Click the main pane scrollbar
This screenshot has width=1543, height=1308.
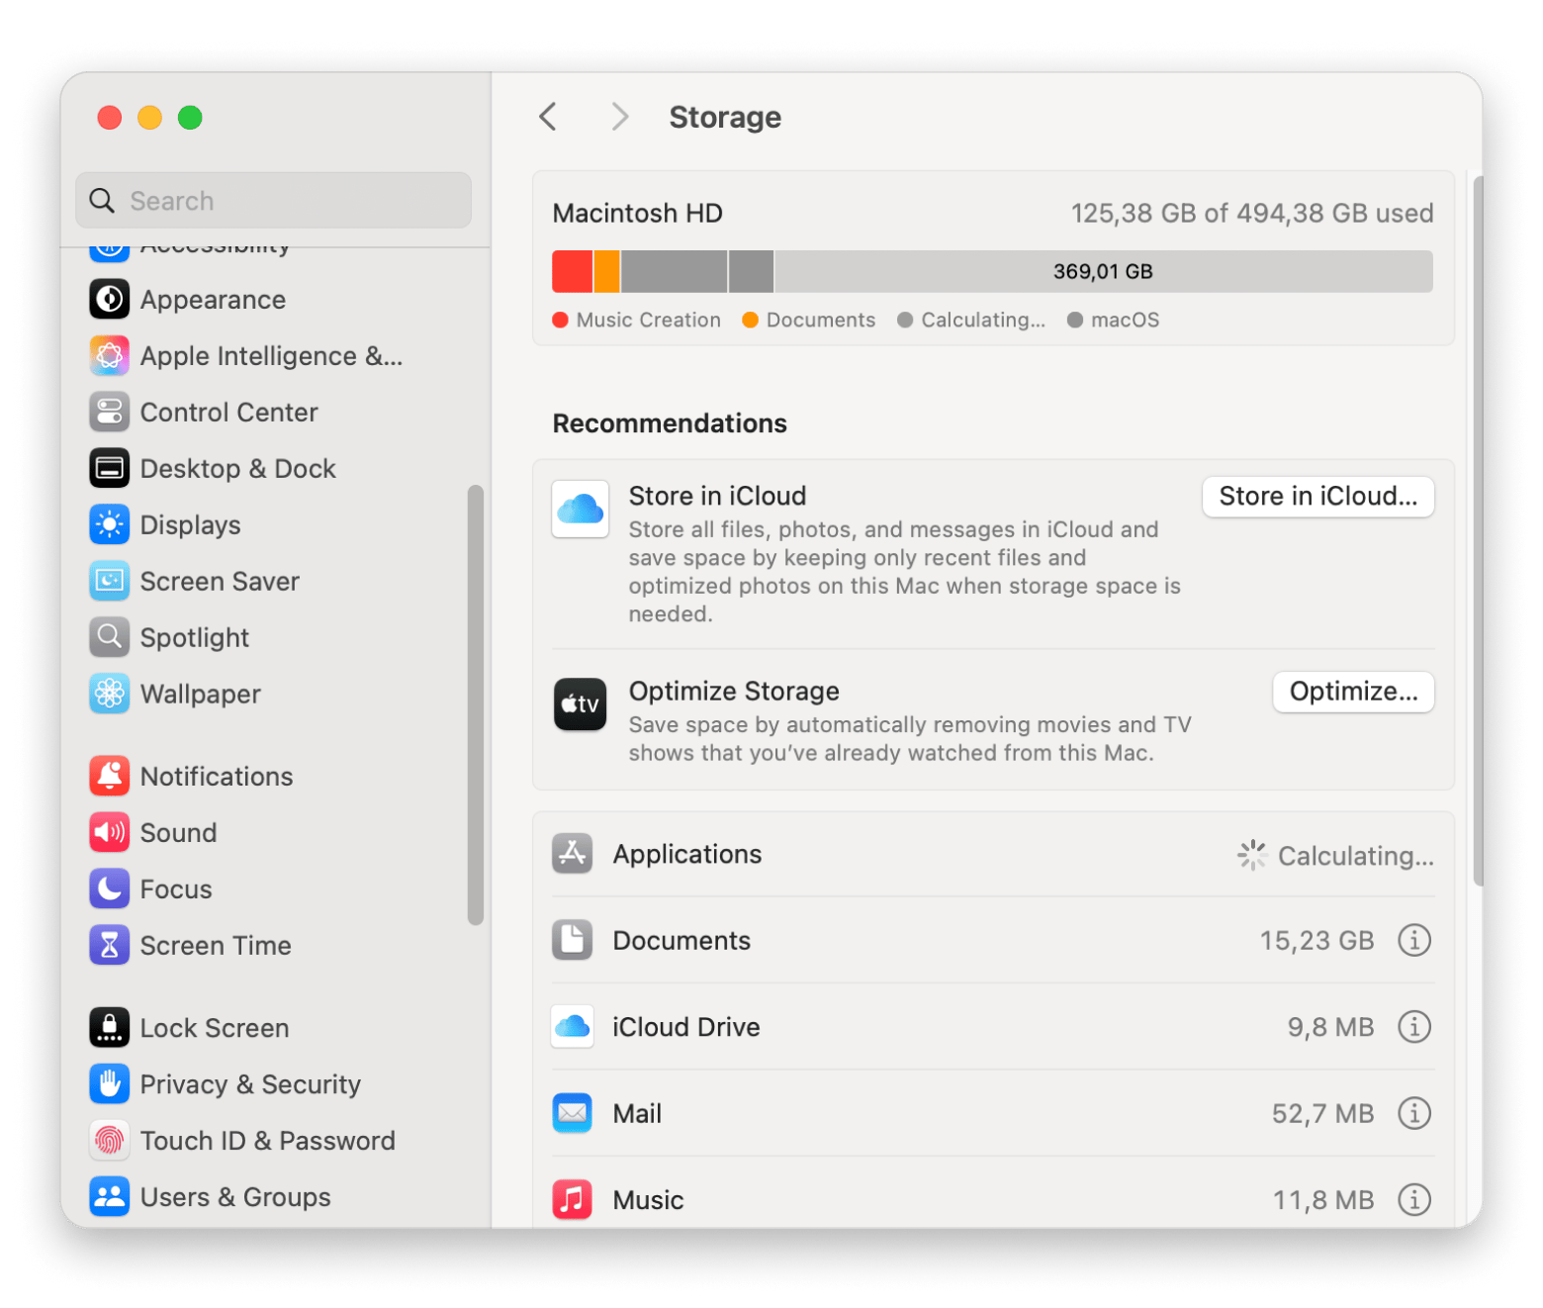1478,531
